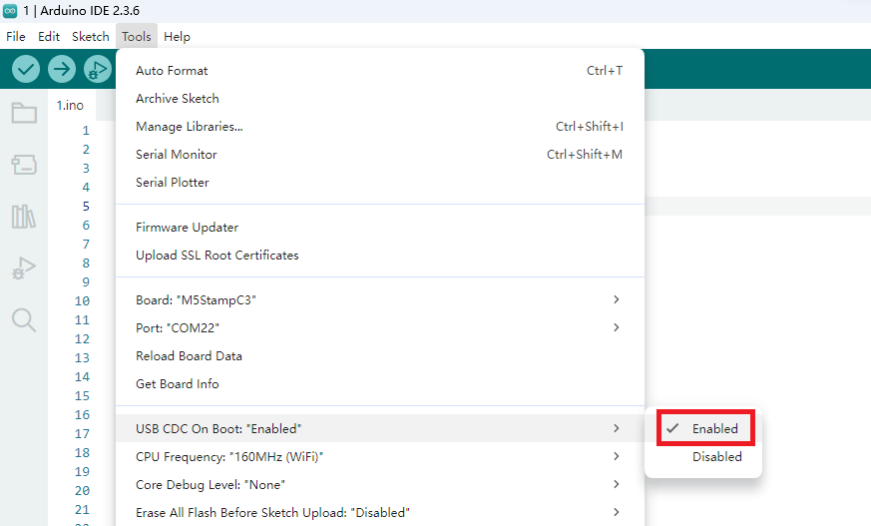Expand the USB CDC On Boot submenu
Screen dimensions: 871x526
[380, 428]
